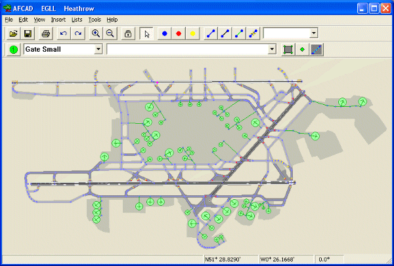Image resolution: width=394 pixels, height=266 pixels.
Task: Open the Insert menu
Action: click(58, 20)
